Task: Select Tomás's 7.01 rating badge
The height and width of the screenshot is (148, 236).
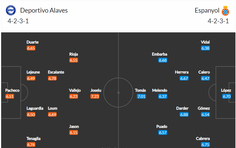Action: [141, 96]
